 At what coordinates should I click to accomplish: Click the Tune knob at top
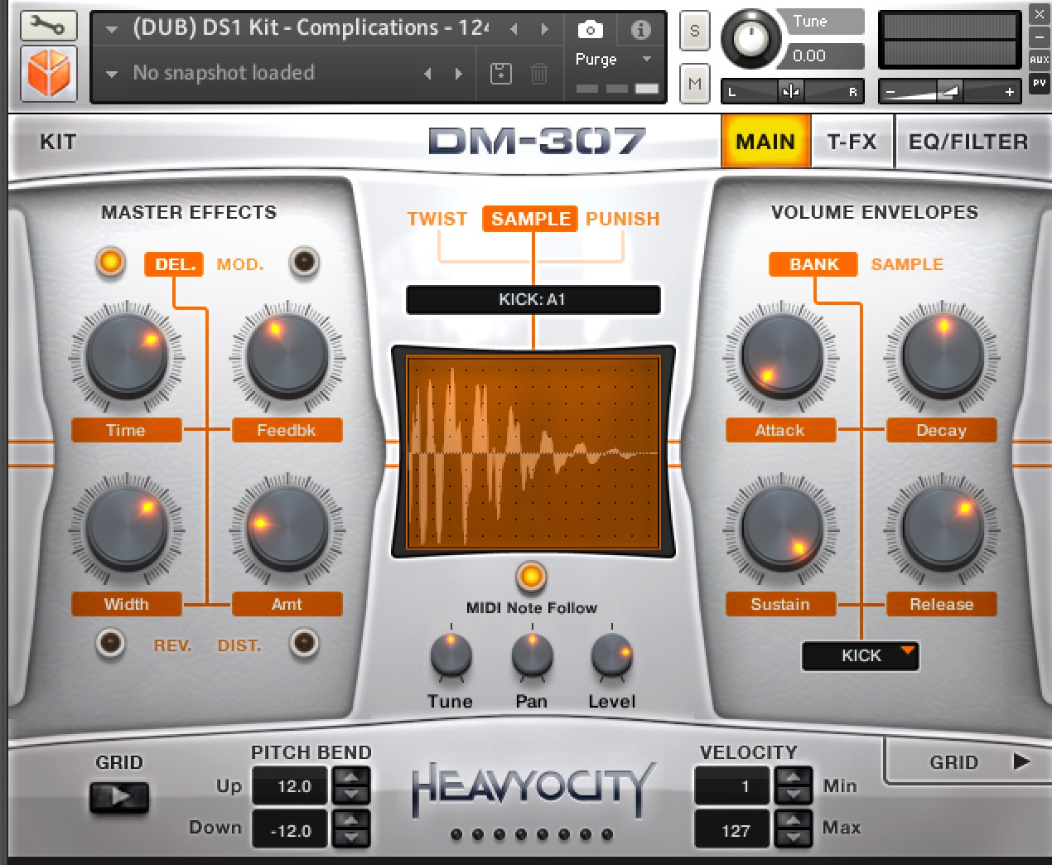click(751, 38)
